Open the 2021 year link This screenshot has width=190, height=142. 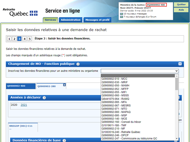click(24, 105)
